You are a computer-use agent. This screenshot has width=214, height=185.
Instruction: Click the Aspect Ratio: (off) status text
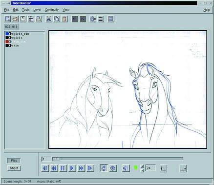pos(49,181)
